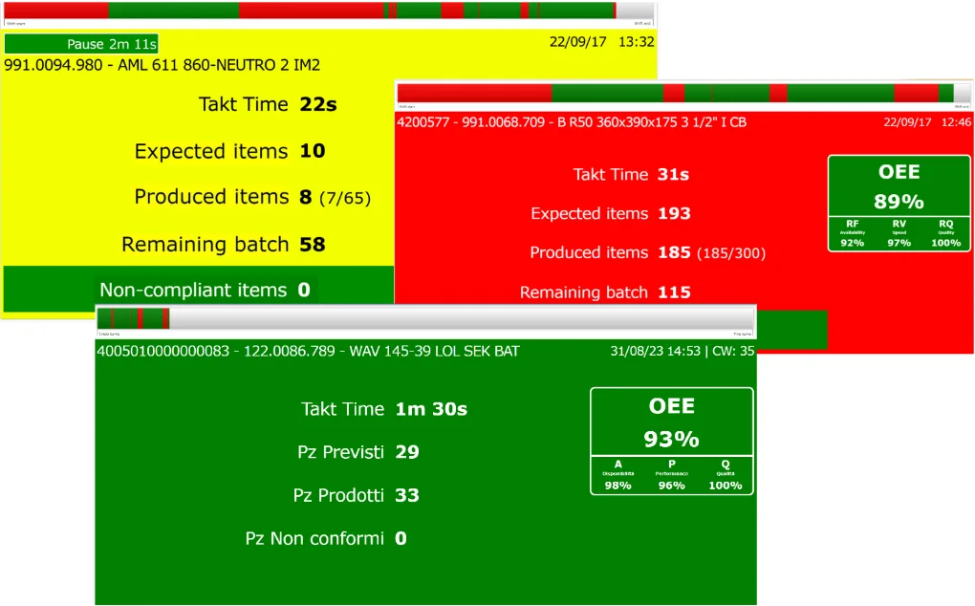Select A Disponibilità 98% cell
975x606 pixels.
pos(617,475)
